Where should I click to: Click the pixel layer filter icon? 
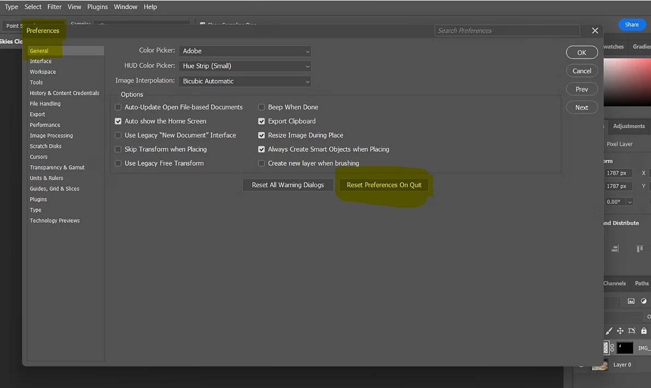[631, 301]
